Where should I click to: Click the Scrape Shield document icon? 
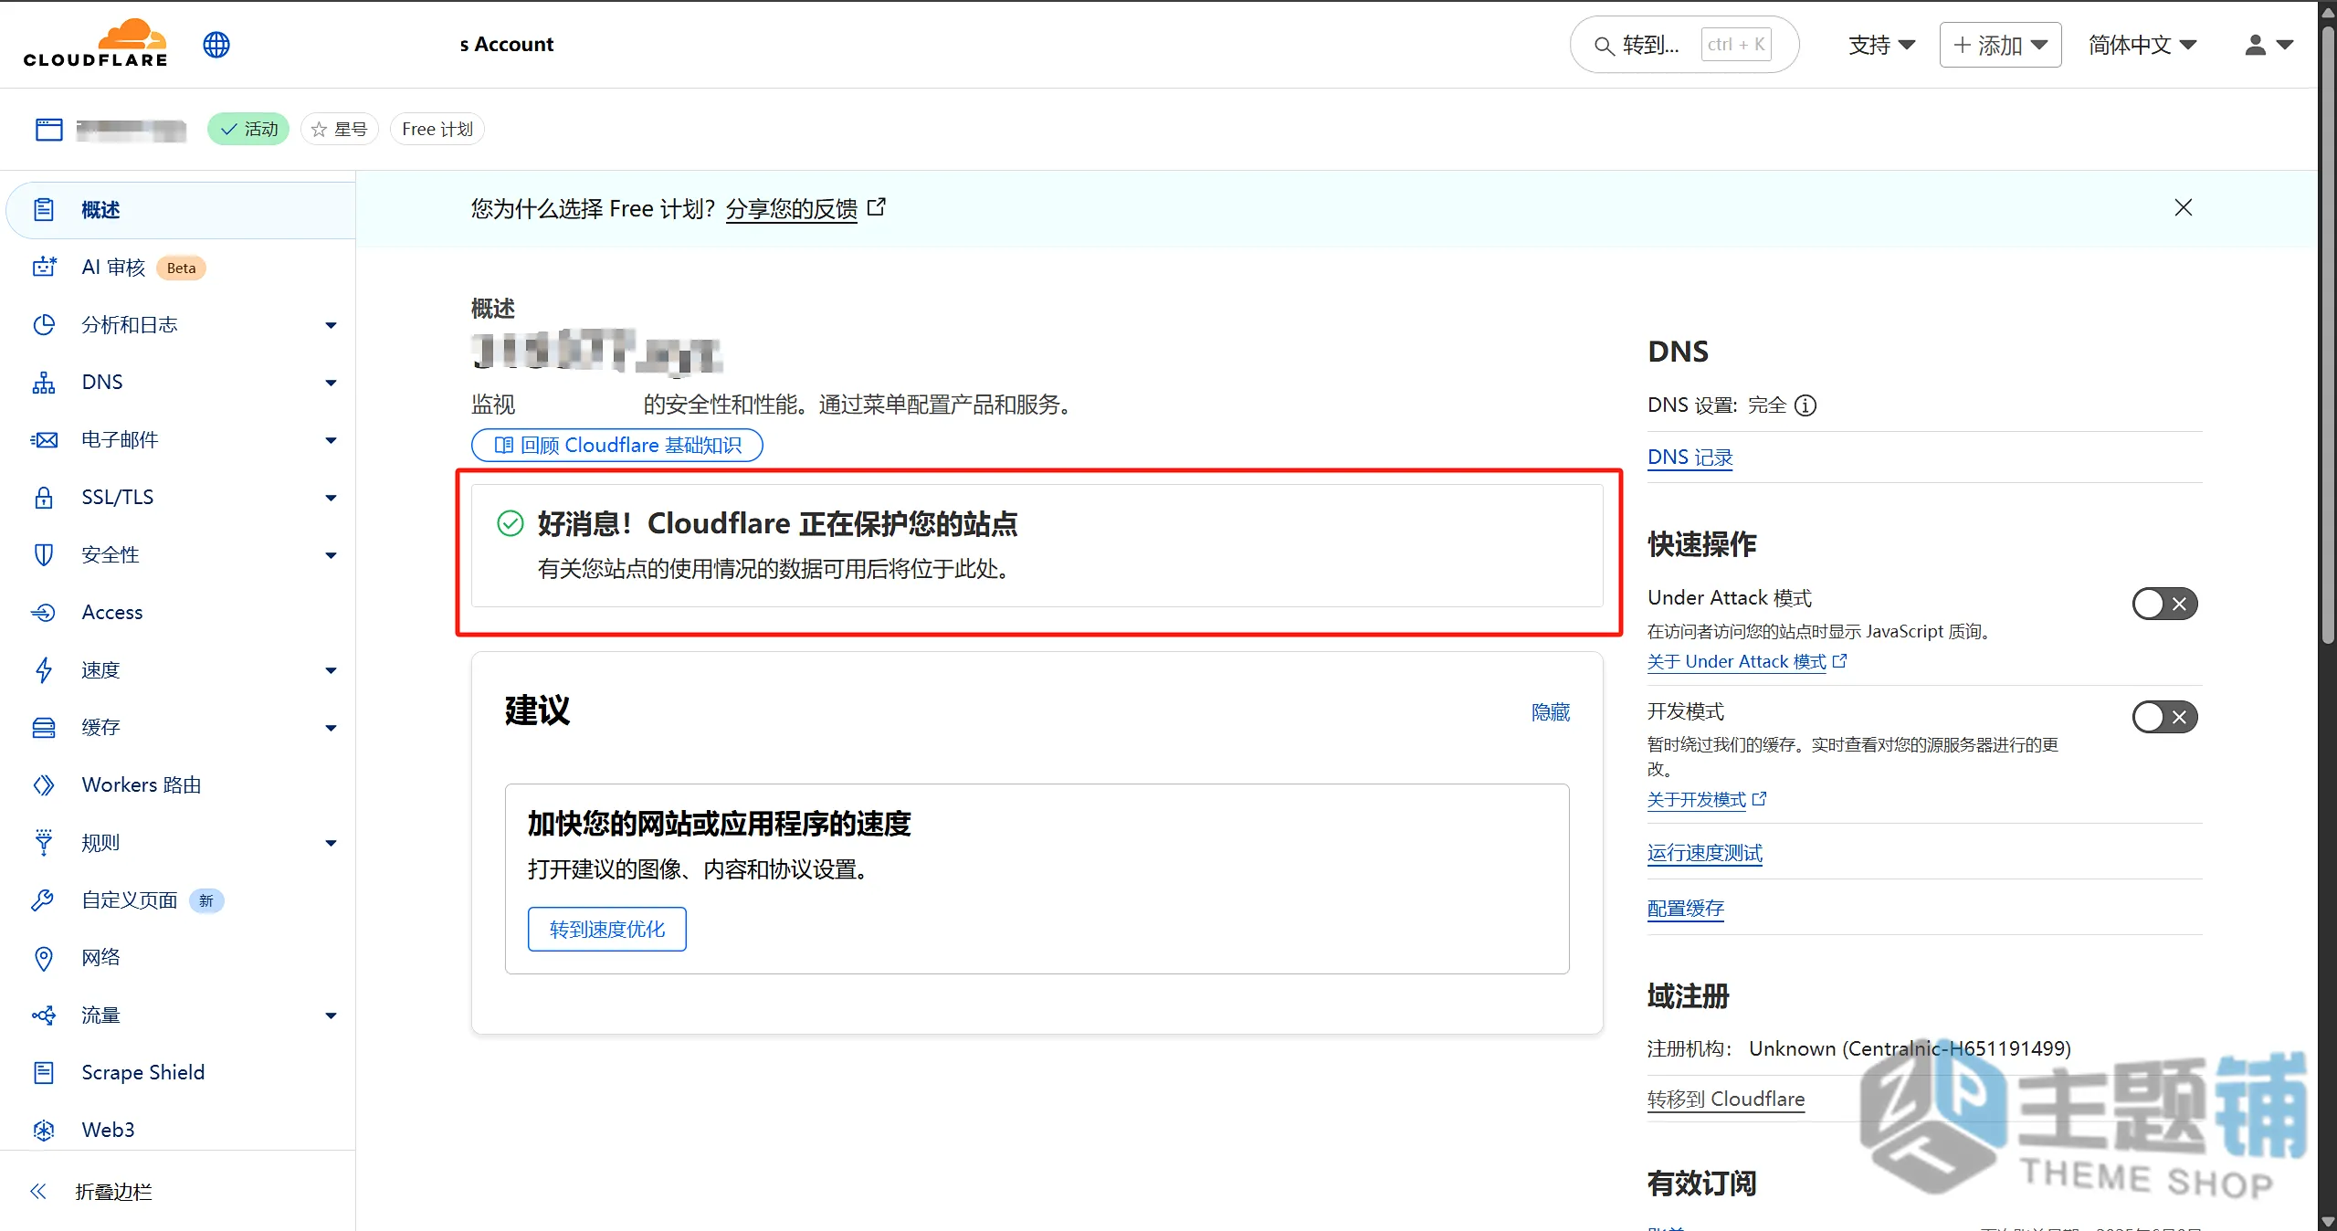pos(44,1072)
